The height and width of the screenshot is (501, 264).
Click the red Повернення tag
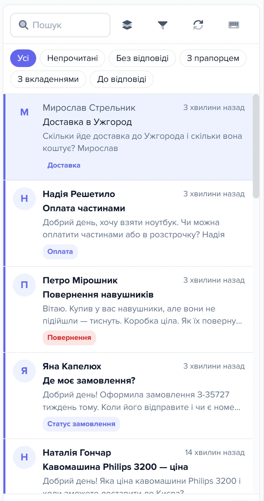coord(69,338)
